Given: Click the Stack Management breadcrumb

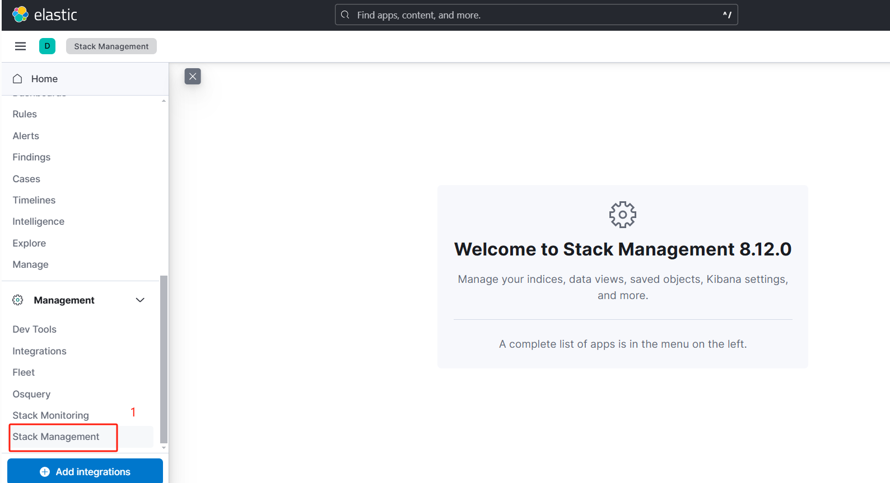Looking at the screenshot, I should tap(111, 46).
